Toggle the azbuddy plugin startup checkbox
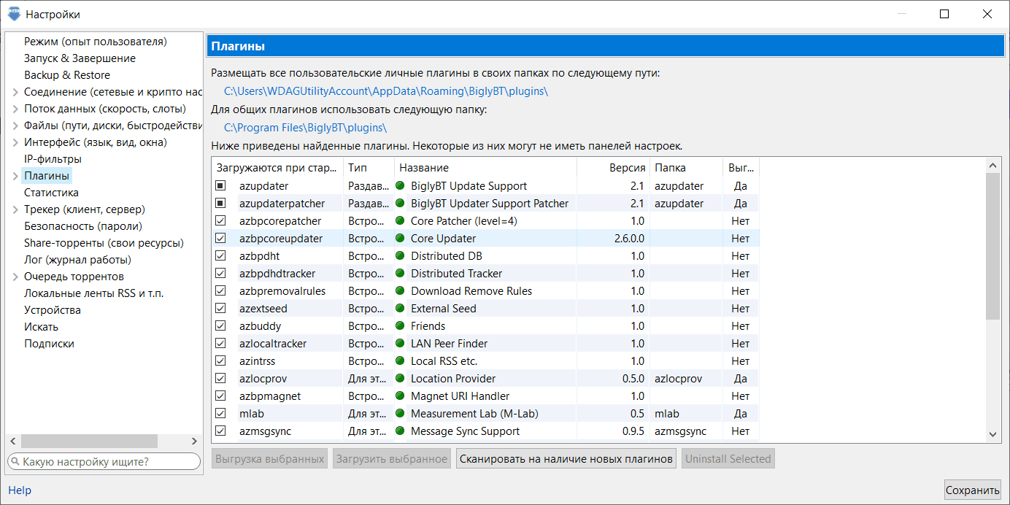 click(221, 326)
